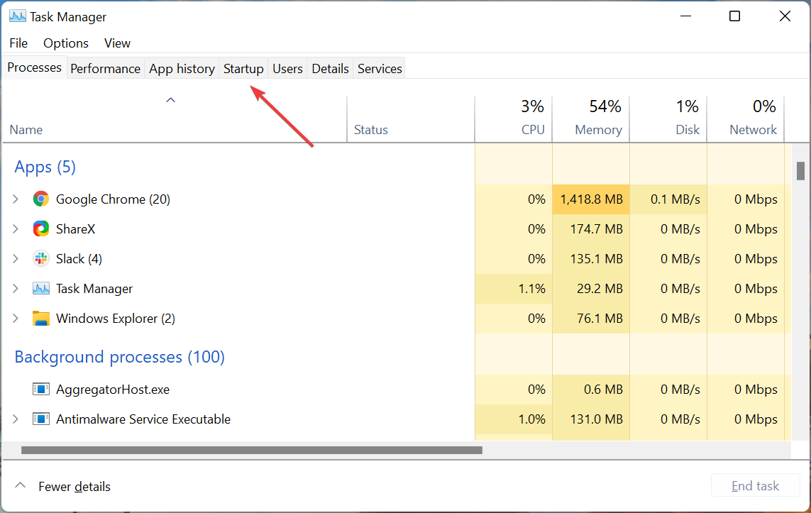Click the Fewer details link text

tap(75, 487)
